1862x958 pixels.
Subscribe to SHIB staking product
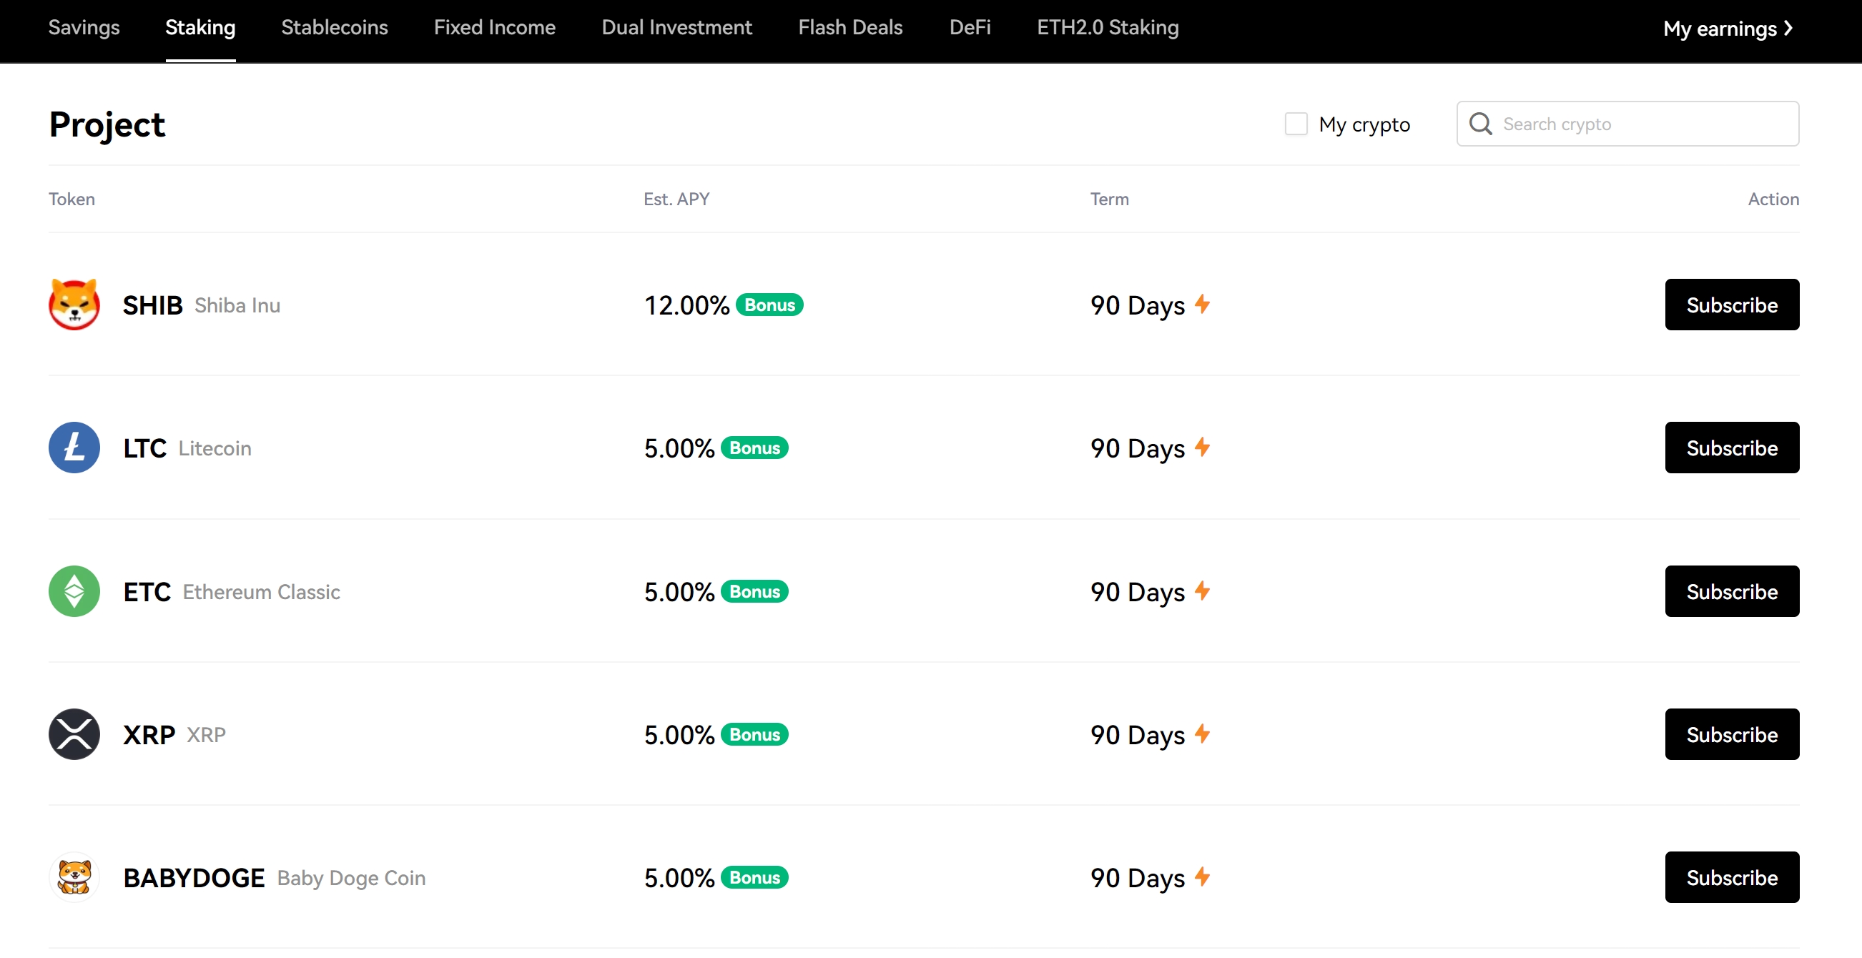click(1731, 305)
